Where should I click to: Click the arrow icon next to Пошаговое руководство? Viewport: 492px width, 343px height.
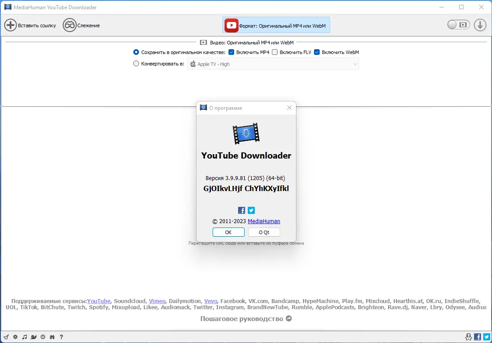[x=289, y=318]
